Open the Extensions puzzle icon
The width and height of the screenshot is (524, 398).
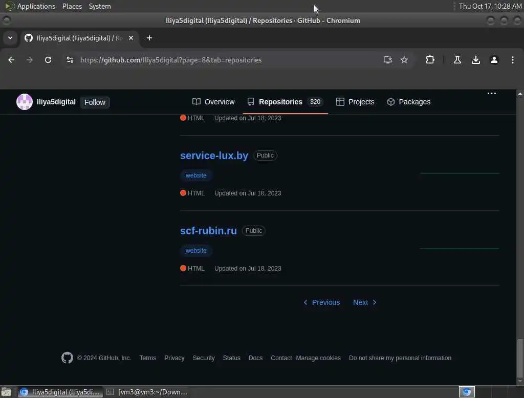430,60
